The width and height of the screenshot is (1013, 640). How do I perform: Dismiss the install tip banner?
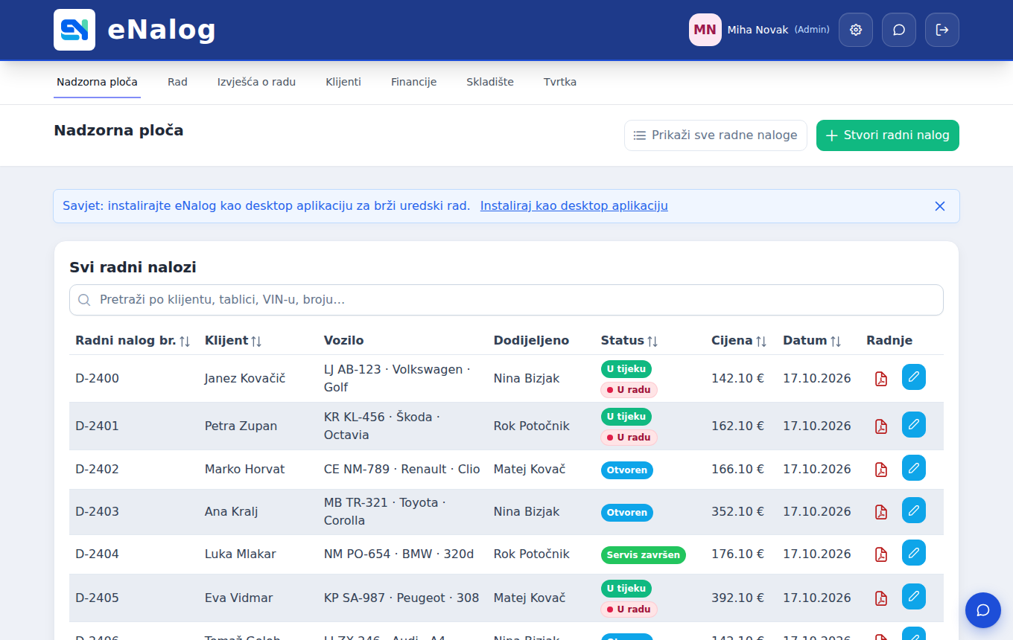tap(940, 206)
